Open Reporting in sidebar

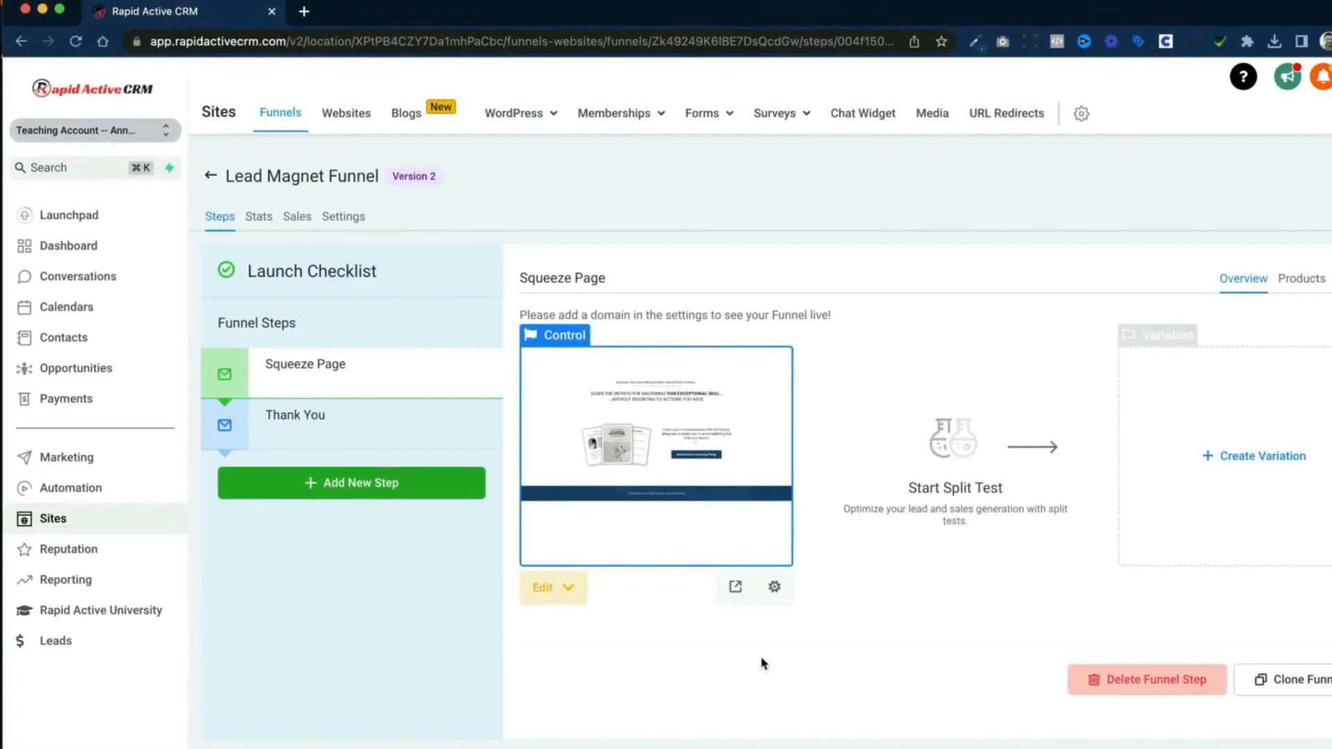(x=65, y=579)
